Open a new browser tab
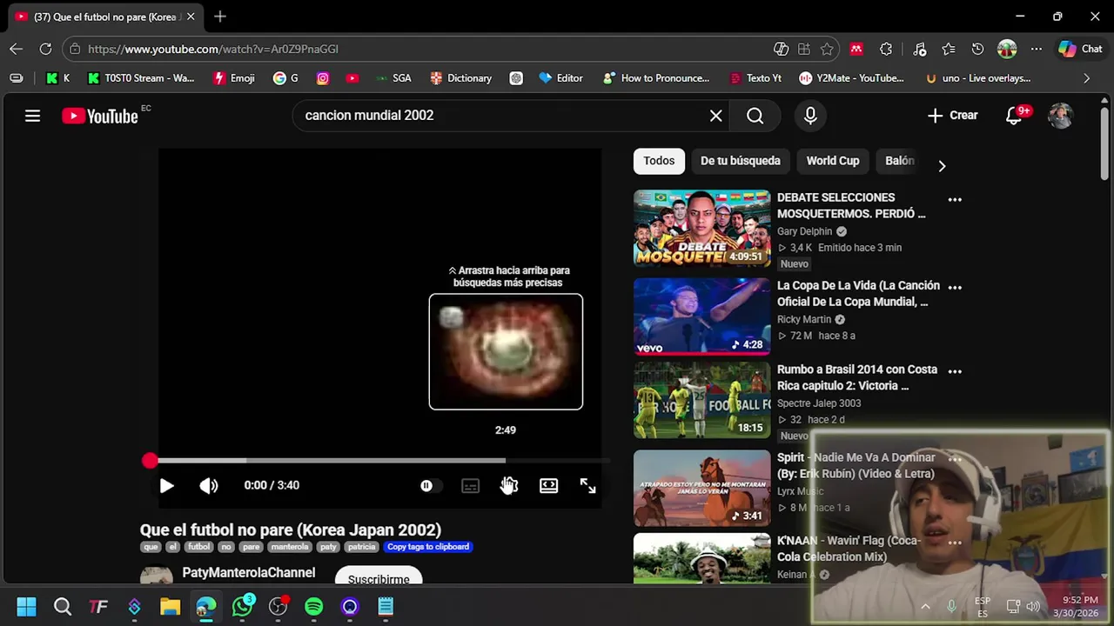This screenshot has height=626, width=1114. pyautogui.click(x=220, y=17)
